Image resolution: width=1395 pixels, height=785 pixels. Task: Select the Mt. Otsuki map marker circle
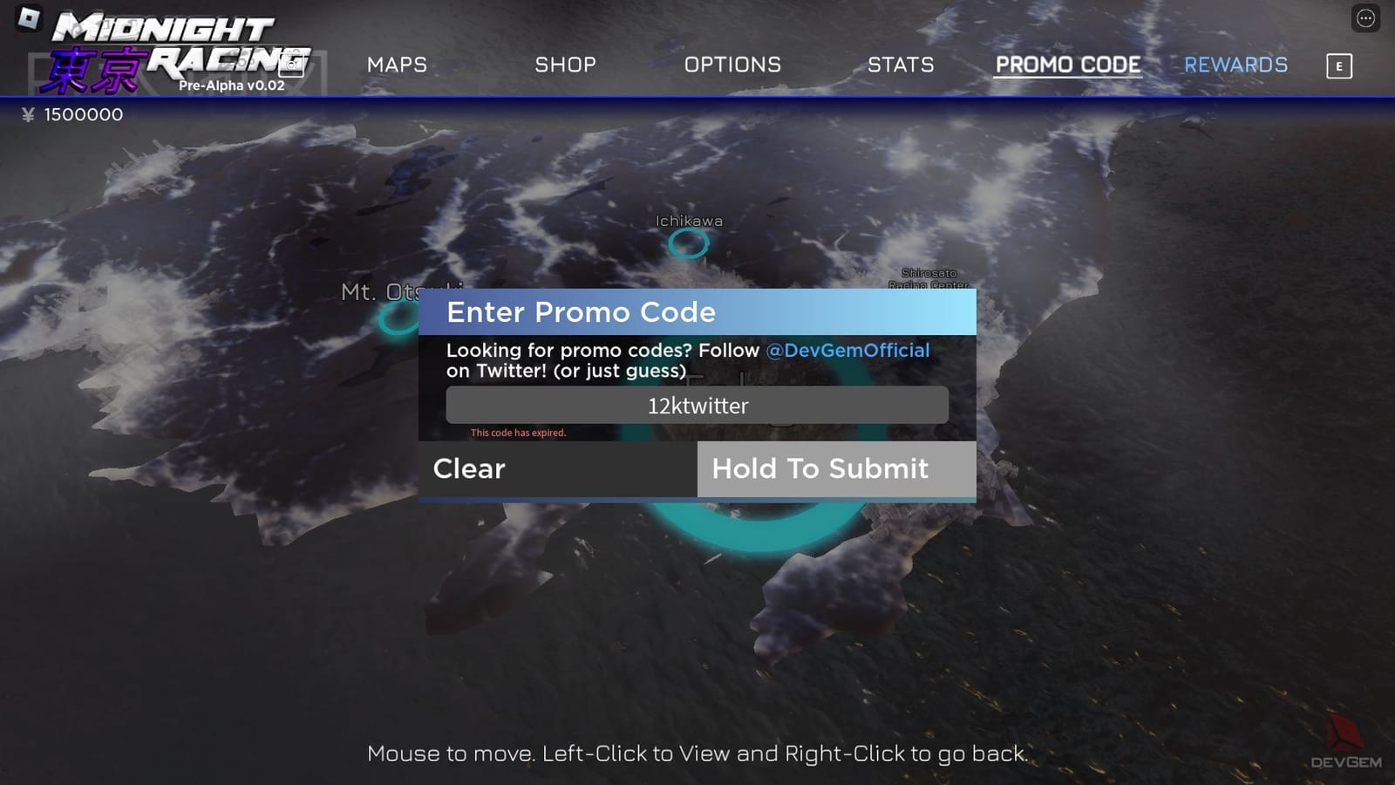point(399,319)
